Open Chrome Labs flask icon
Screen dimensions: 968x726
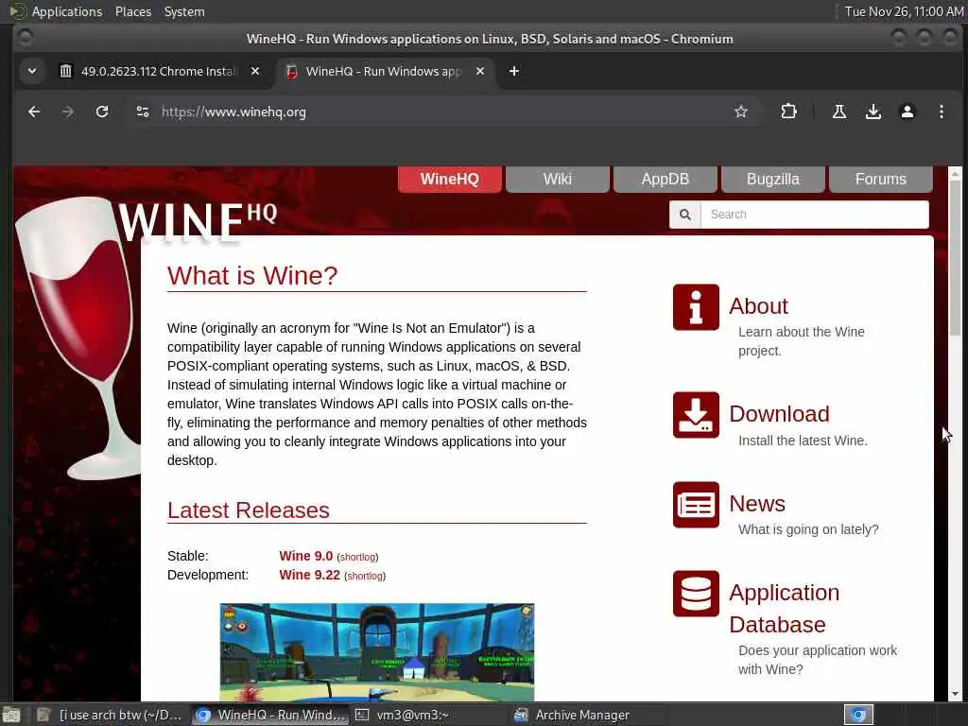(x=839, y=112)
